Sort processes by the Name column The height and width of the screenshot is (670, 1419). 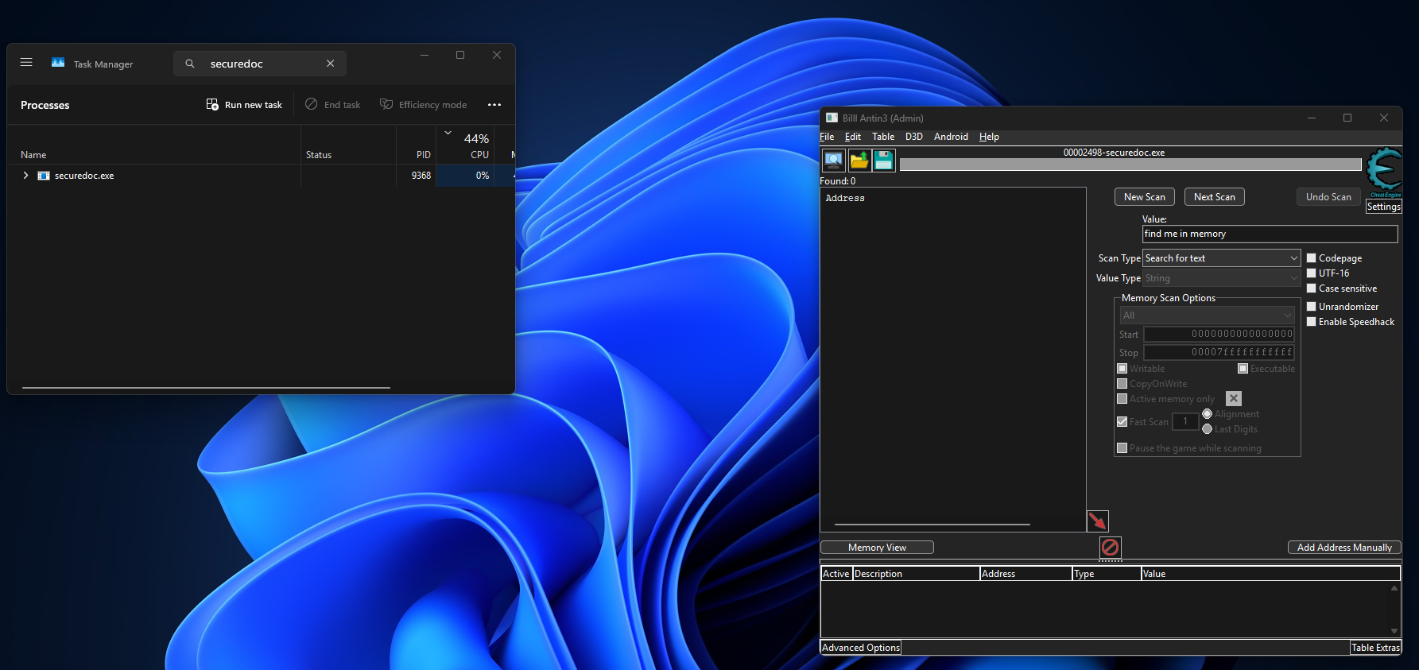pyautogui.click(x=33, y=155)
